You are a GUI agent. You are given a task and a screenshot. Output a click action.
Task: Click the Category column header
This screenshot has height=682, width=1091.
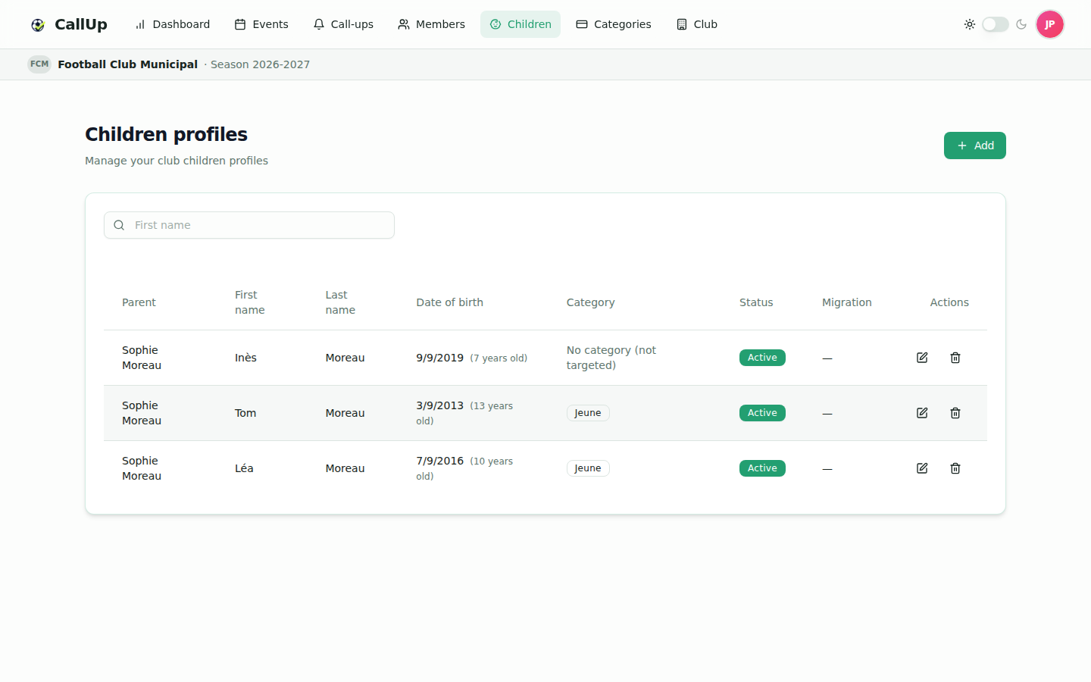591,302
